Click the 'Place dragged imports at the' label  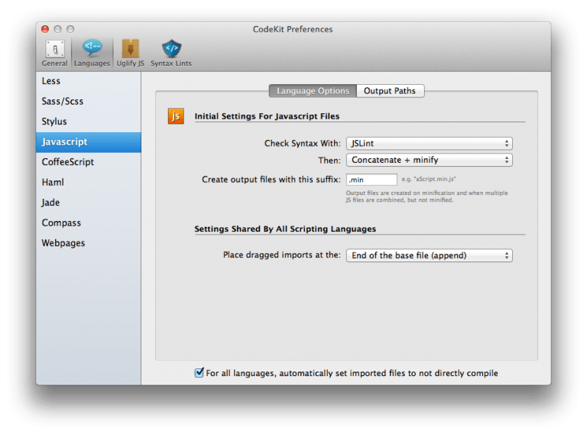(282, 255)
